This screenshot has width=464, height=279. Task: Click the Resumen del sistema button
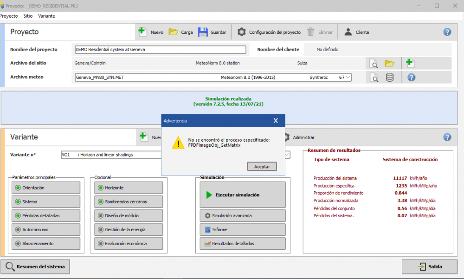click(35, 267)
